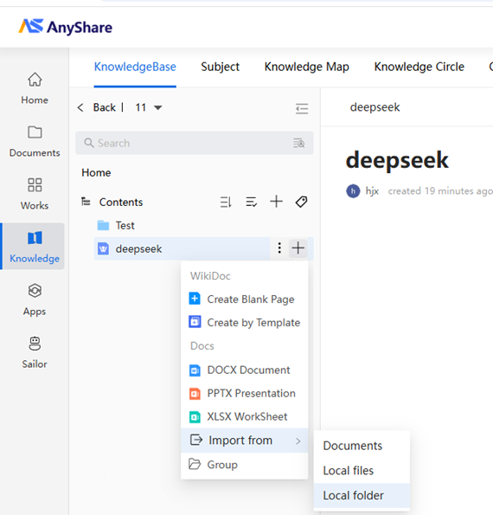Click the AnyShare logo
The height and width of the screenshot is (515, 493).
click(65, 27)
